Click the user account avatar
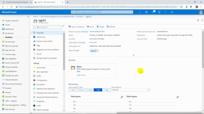Image resolution: width=204 pixels, height=114 pixels. tap(201, 12)
